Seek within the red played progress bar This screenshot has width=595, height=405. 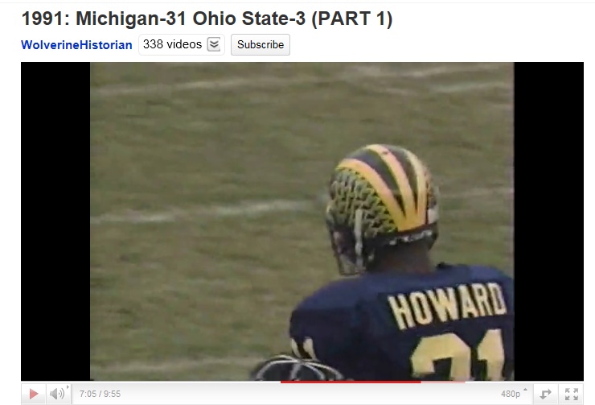(x=351, y=382)
